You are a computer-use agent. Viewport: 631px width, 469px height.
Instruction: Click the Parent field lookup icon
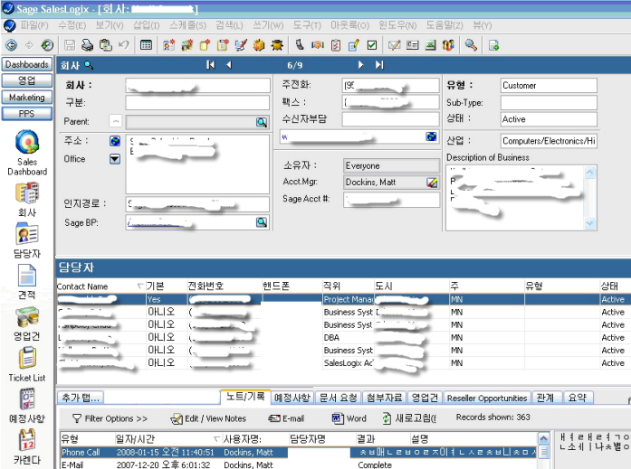pyautogui.click(x=262, y=122)
